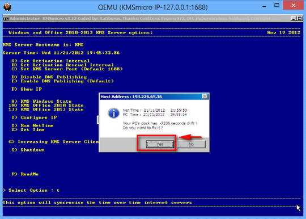306x219 pixels.
Task: Maximize the QEMU window
Action: tap(277, 6)
